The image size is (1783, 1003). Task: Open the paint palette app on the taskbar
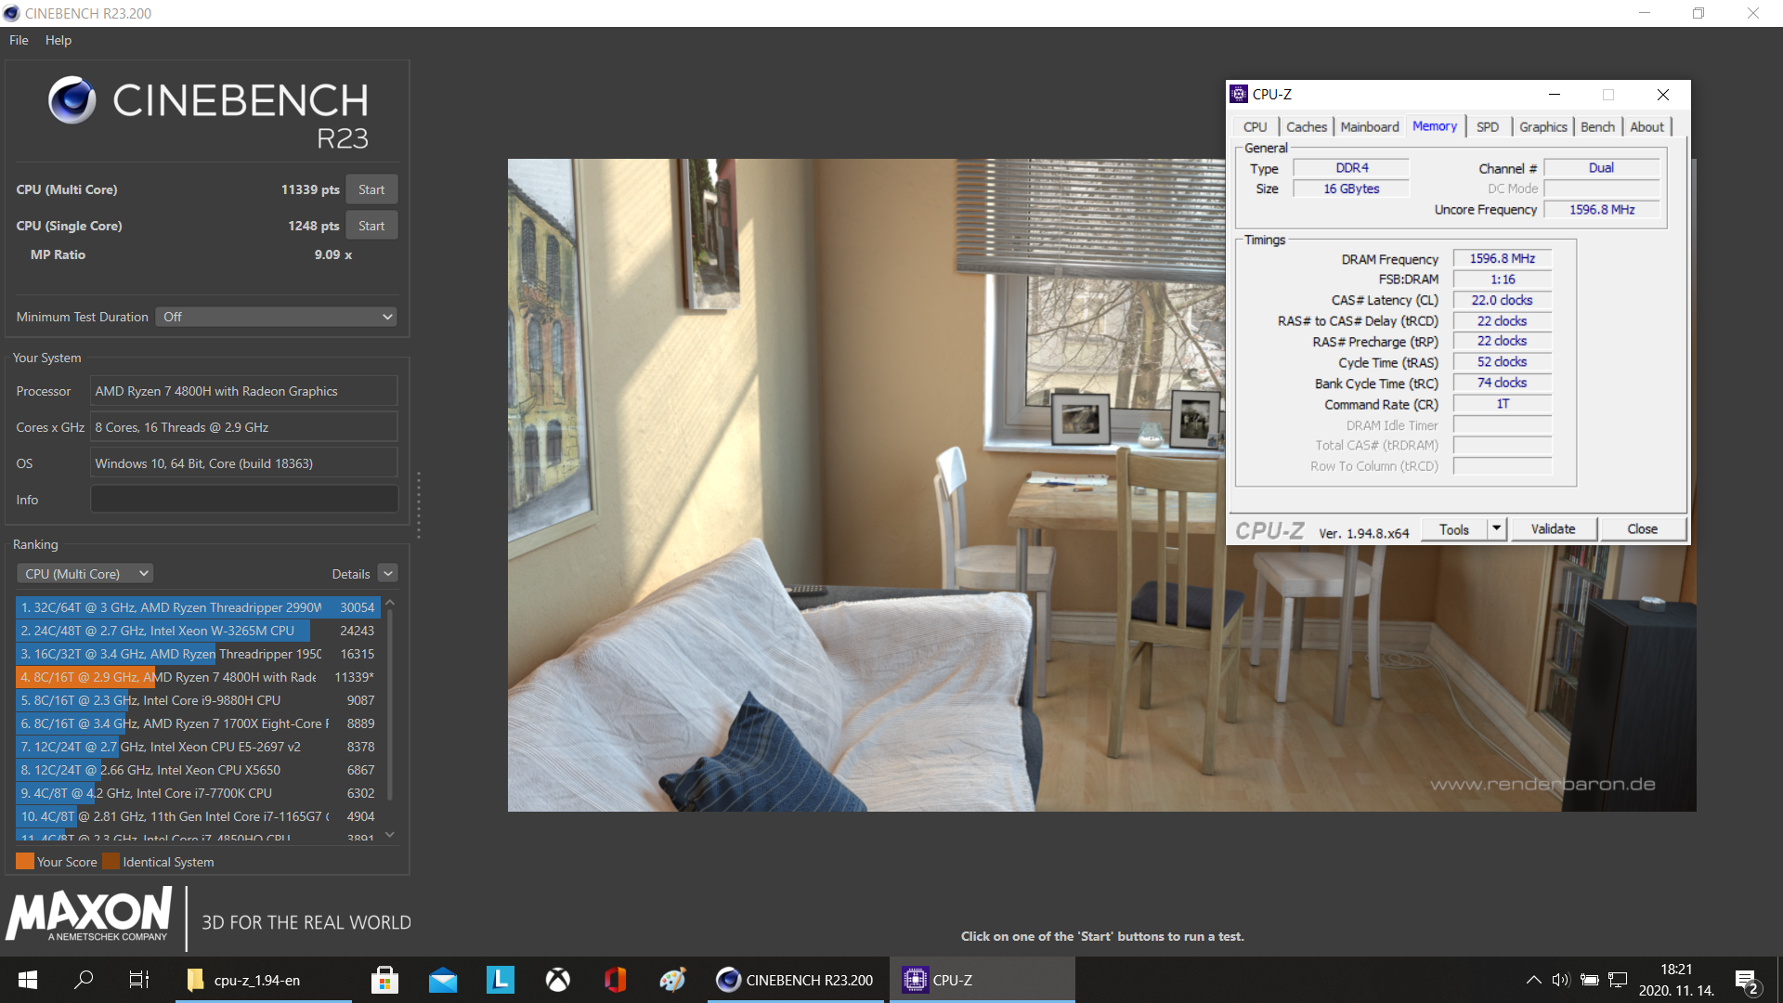pyautogui.click(x=673, y=980)
